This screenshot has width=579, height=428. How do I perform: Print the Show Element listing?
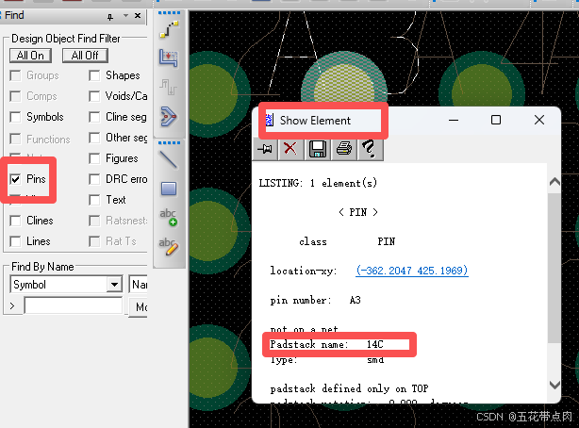tap(344, 149)
